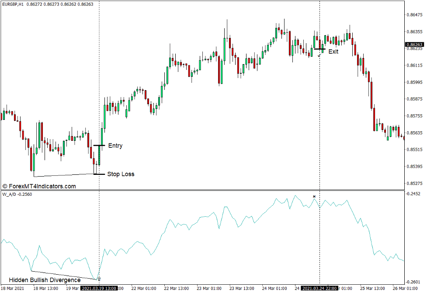Click the up-arrow marker at the divergence low
427x293 pixels.
[99, 279]
